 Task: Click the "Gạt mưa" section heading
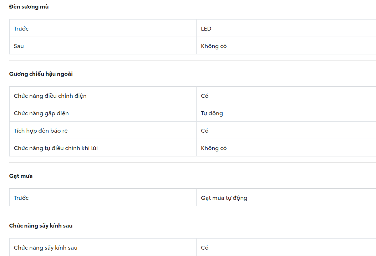pyautogui.click(x=21, y=176)
